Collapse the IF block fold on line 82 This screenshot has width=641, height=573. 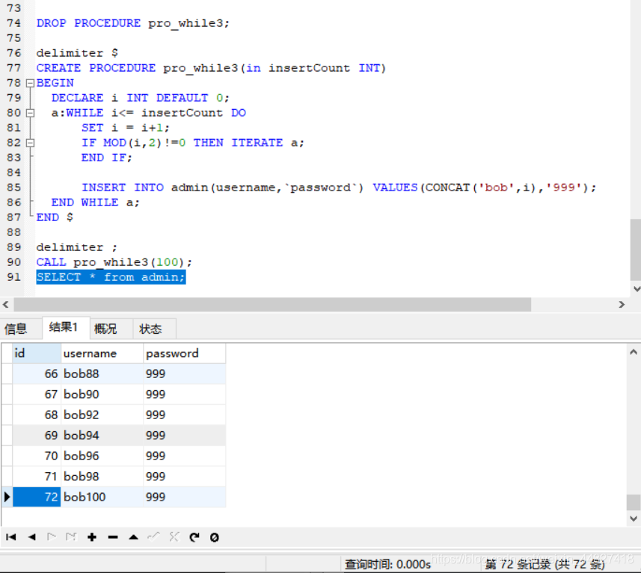[30, 143]
